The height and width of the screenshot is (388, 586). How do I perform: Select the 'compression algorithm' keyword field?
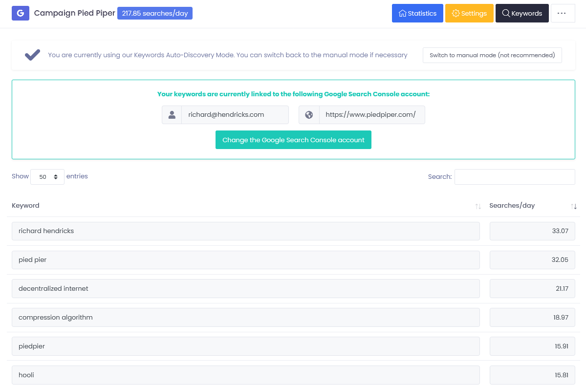tap(245, 317)
